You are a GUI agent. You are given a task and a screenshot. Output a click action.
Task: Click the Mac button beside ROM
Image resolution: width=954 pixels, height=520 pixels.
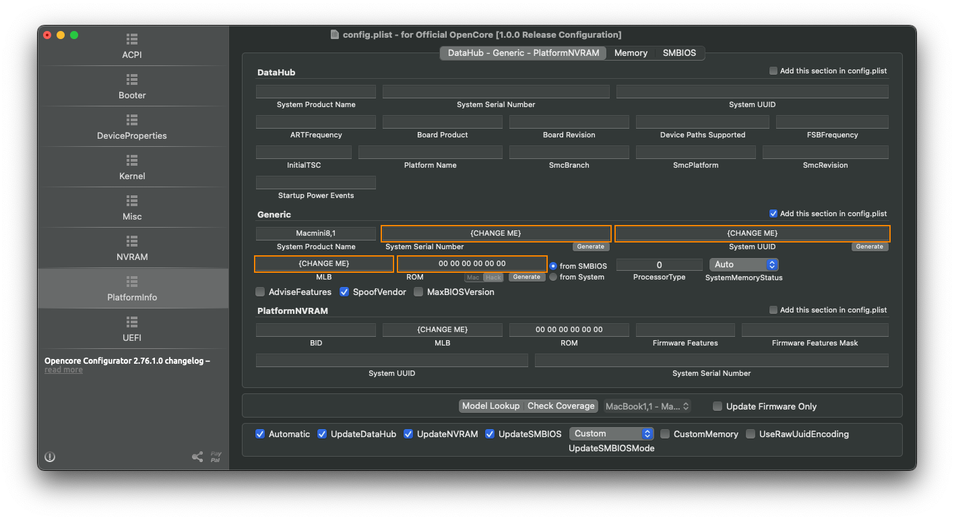(x=473, y=278)
